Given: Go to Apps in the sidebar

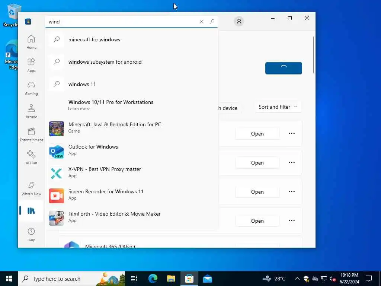Looking at the screenshot, I should point(31,65).
